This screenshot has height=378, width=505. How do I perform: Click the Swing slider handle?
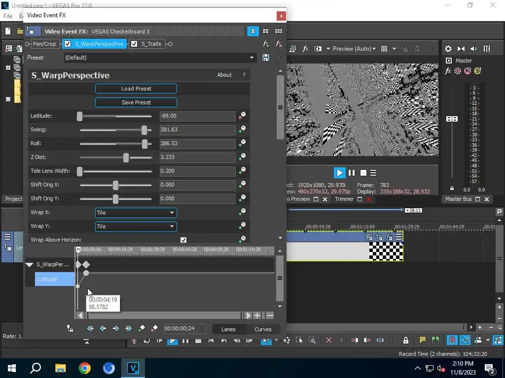tap(144, 130)
